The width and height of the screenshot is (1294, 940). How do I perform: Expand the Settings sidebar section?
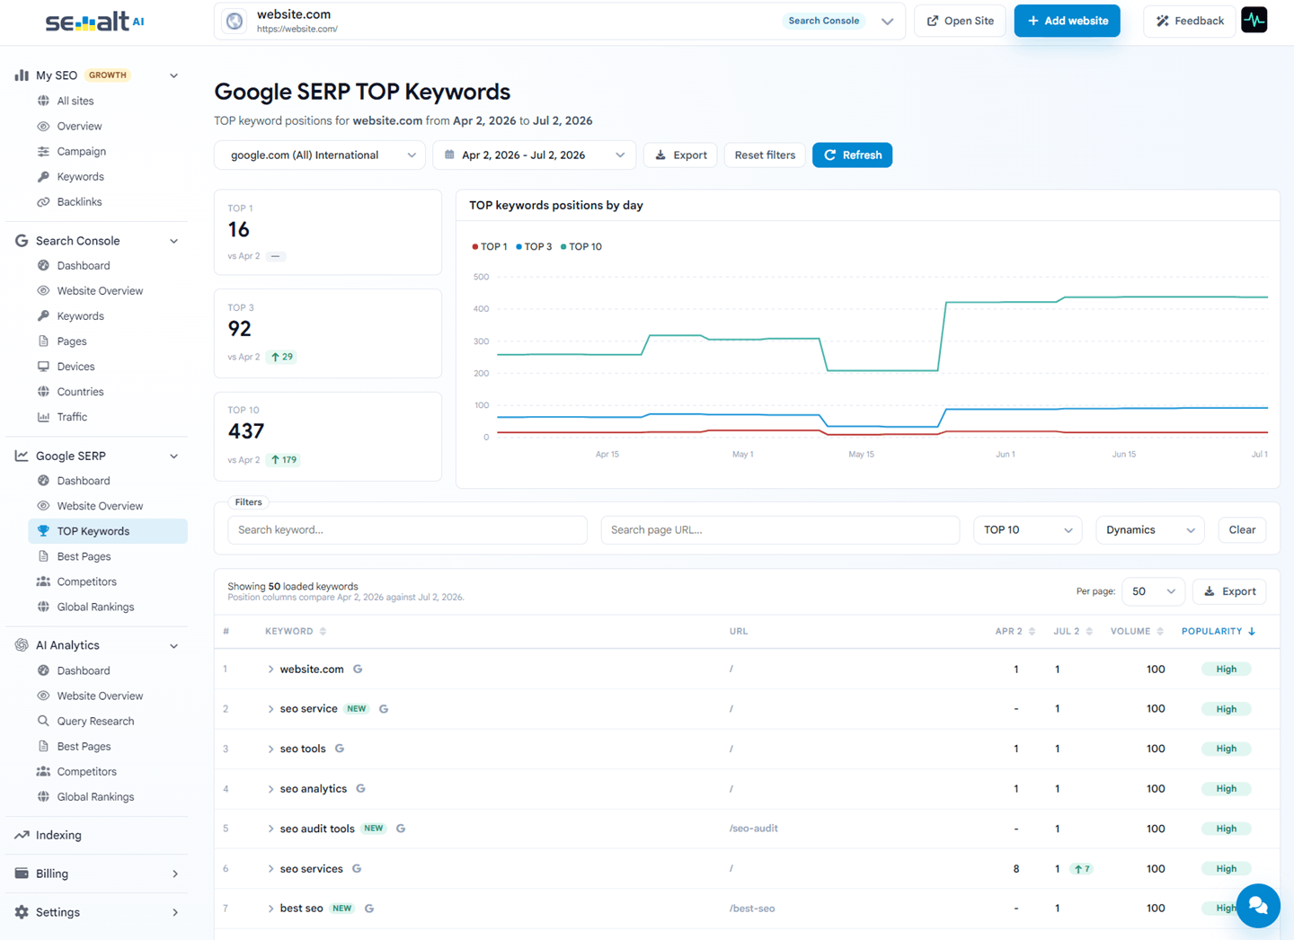pos(174,912)
